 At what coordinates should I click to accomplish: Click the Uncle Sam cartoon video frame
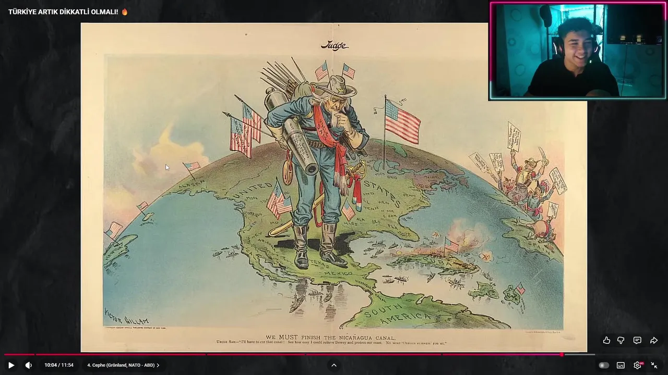tap(334, 187)
